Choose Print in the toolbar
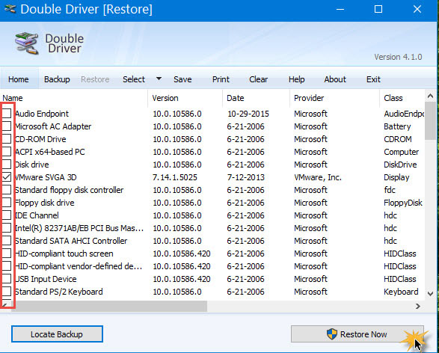 [221, 79]
